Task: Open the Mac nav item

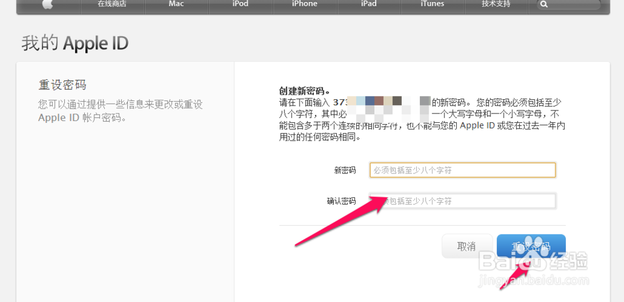Action: pos(177,4)
